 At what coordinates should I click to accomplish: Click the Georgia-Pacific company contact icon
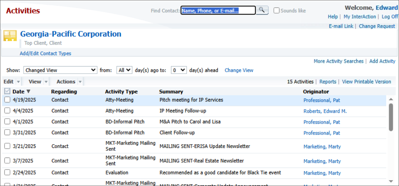pos(10,36)
